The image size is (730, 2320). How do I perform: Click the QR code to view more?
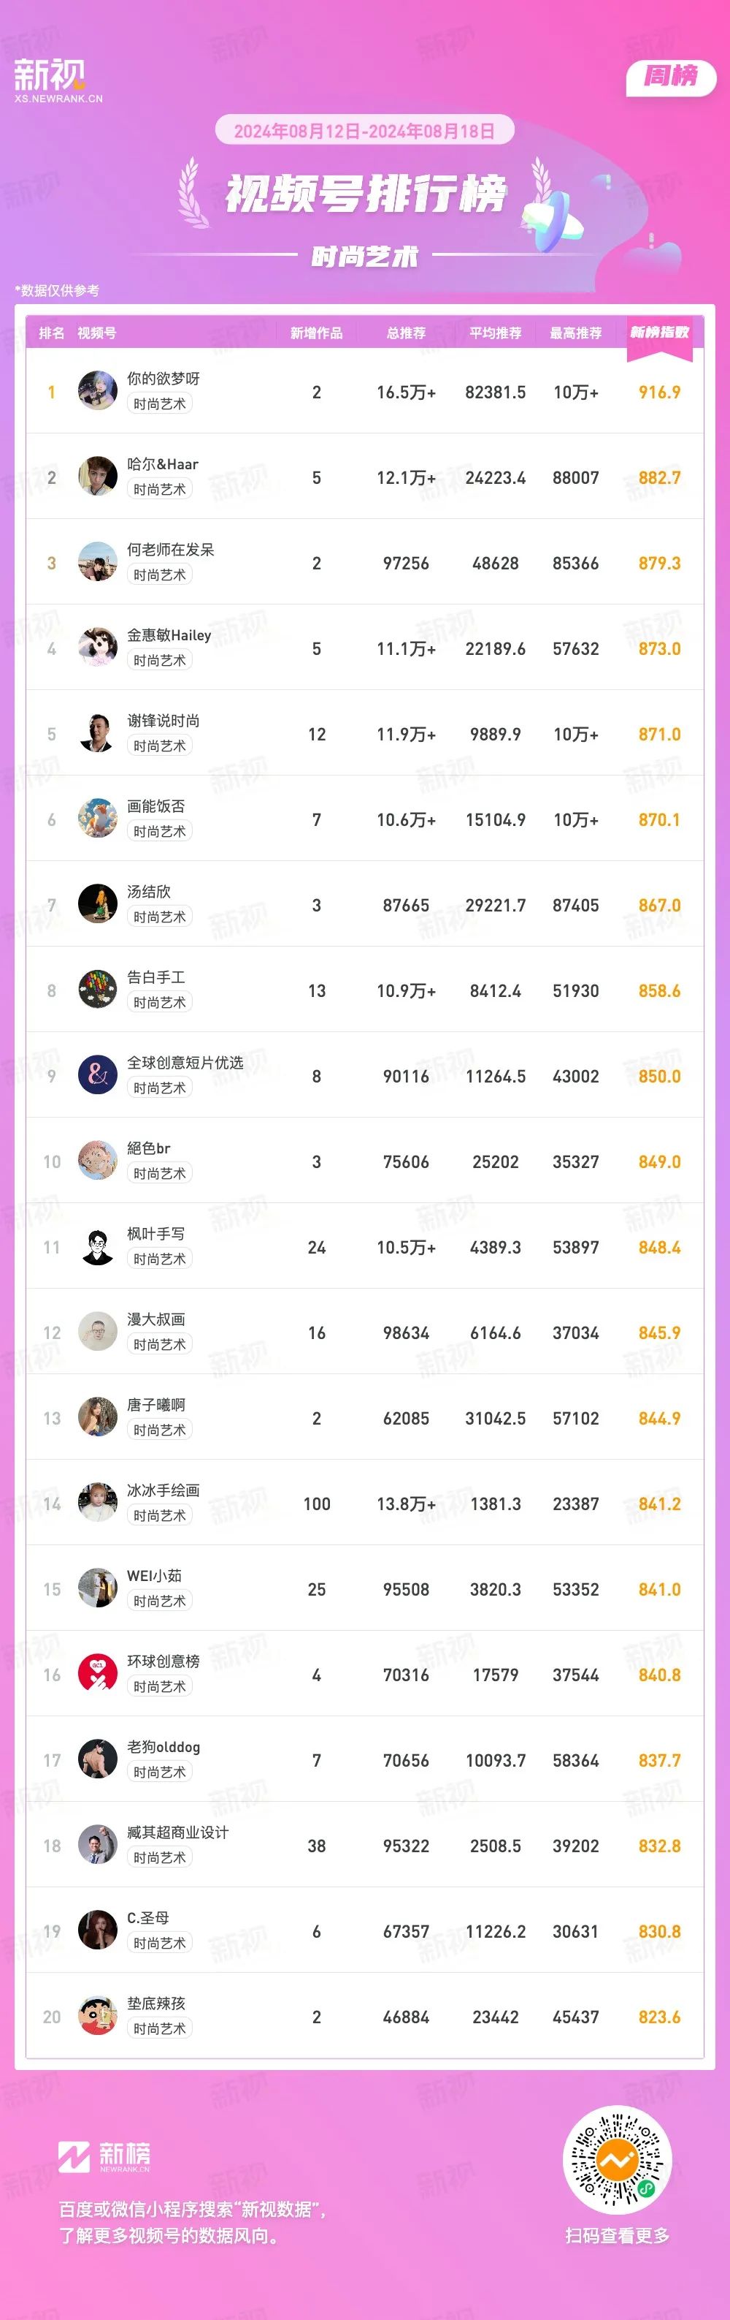618,2160
